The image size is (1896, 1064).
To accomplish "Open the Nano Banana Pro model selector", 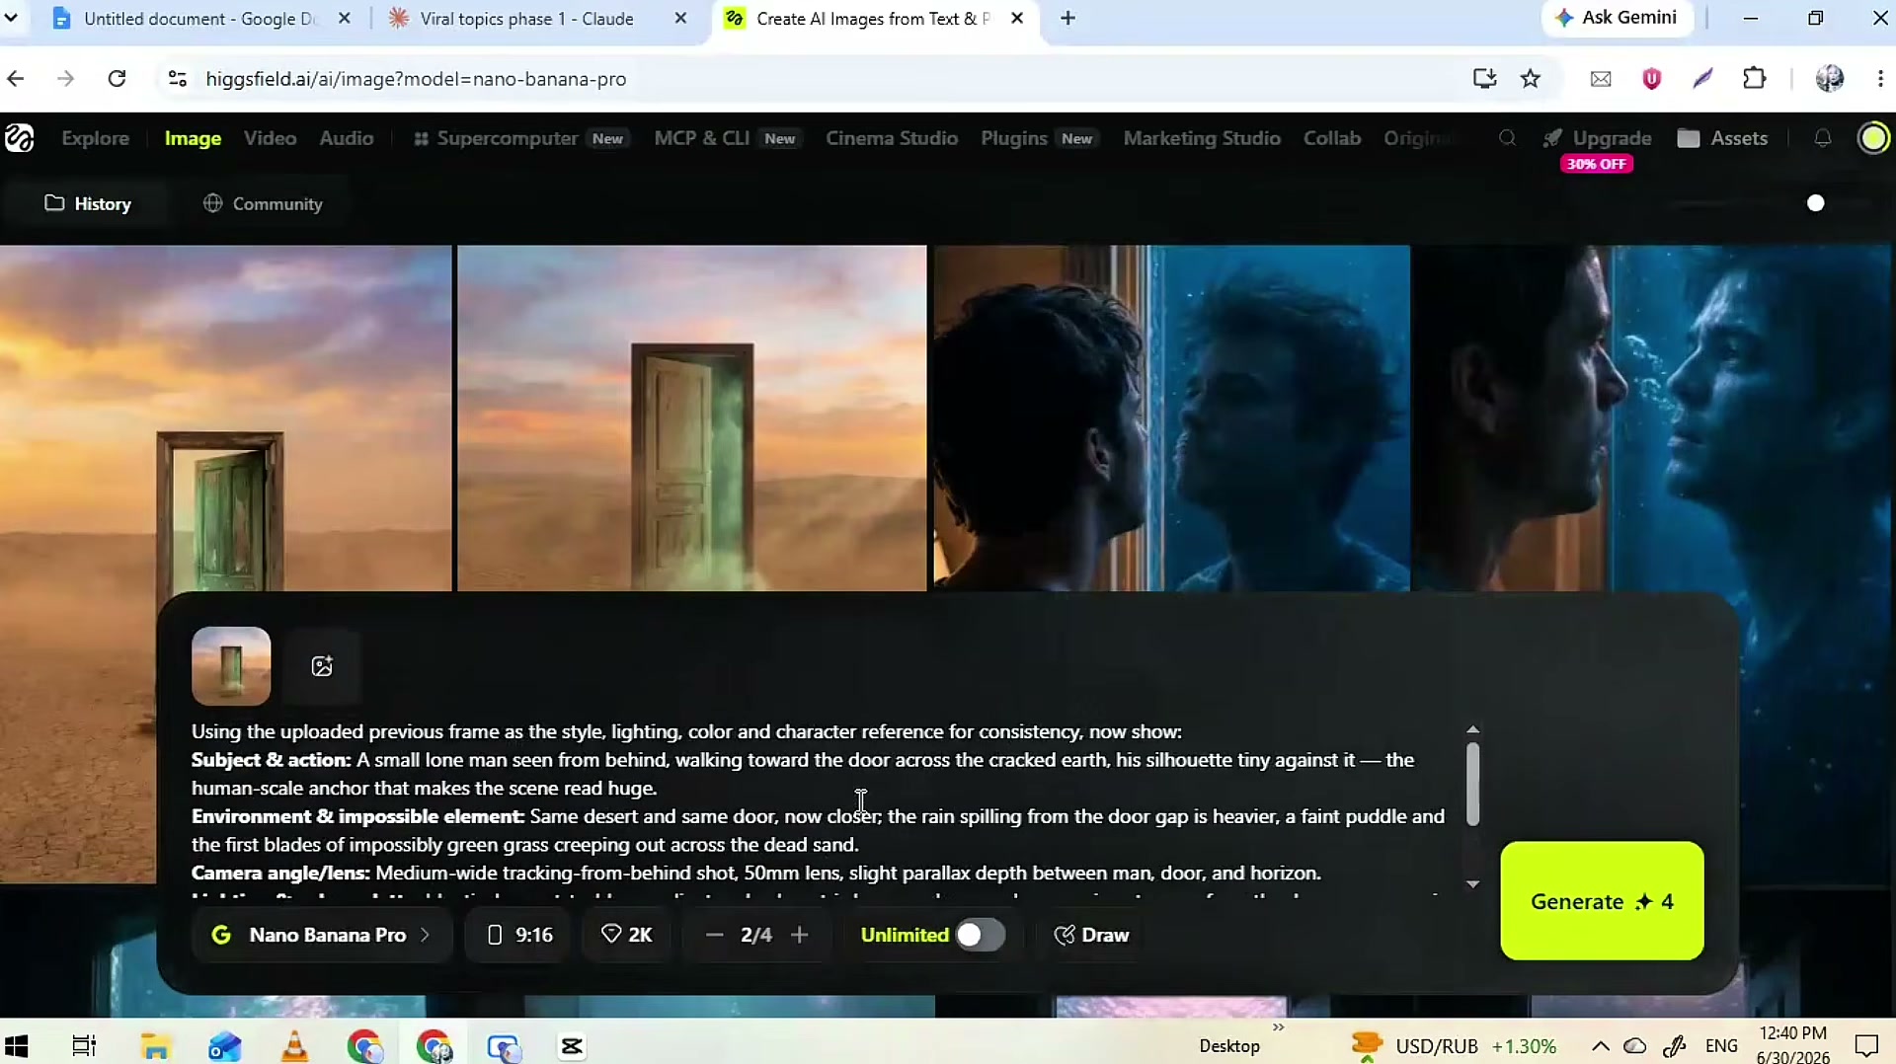I will click(322, 936).
